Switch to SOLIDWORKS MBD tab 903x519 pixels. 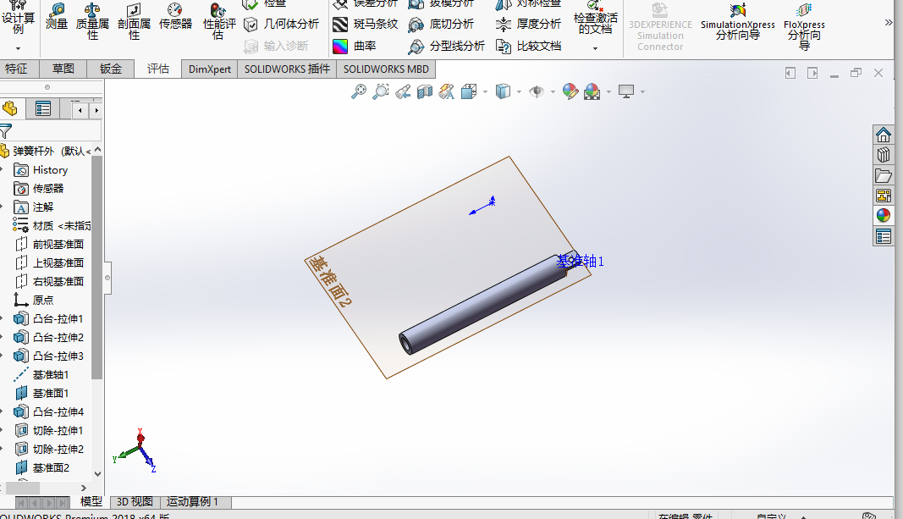[x=386, y=69]
